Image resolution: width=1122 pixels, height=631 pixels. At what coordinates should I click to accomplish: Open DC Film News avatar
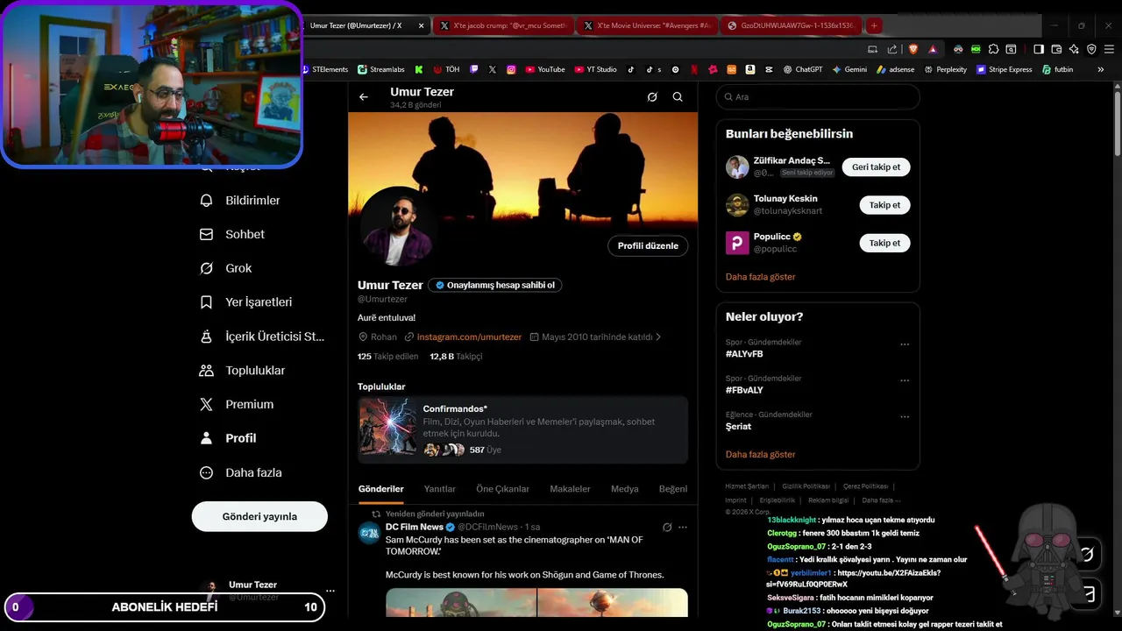[x=369, y=533]
